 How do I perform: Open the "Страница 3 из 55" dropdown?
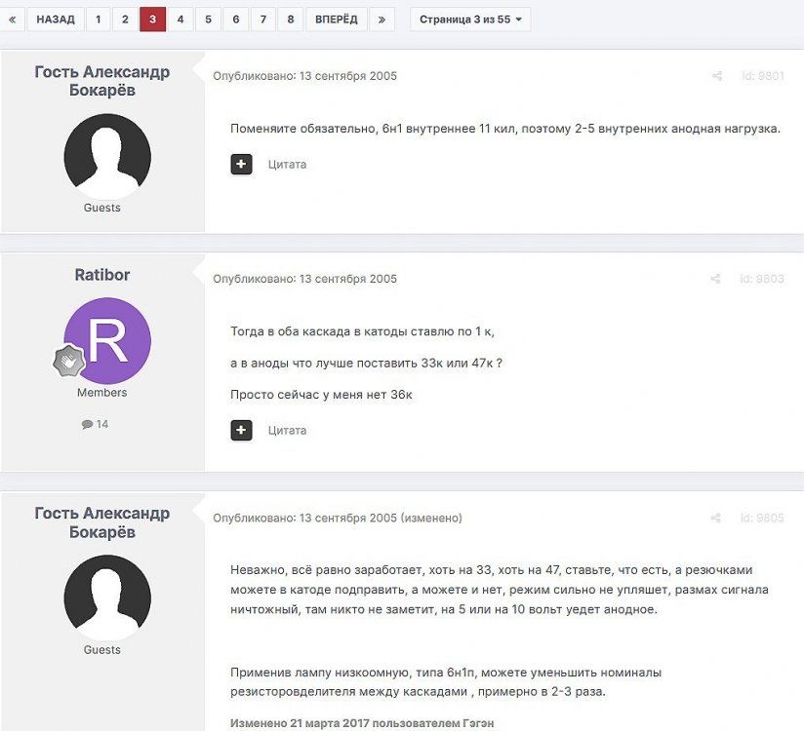[x=470, y=19]
